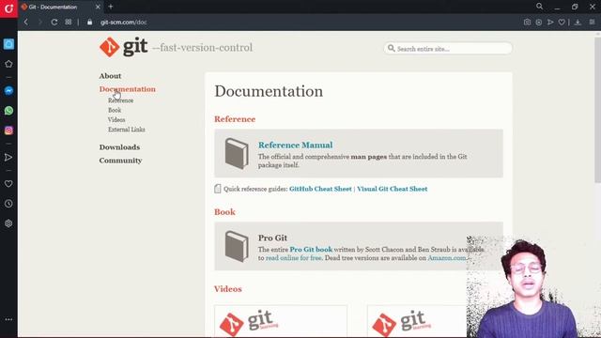The width and height of the screenshot is (601, 338).
Task: Take a snapshot with camera icon
Action: pyautogui.click(x=528, y=23)
